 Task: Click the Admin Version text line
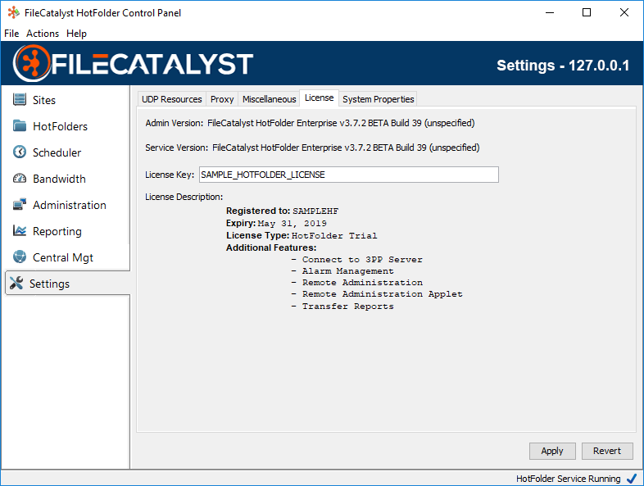[310, 123]
